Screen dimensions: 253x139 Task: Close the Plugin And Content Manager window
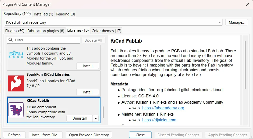pos(248,4)
